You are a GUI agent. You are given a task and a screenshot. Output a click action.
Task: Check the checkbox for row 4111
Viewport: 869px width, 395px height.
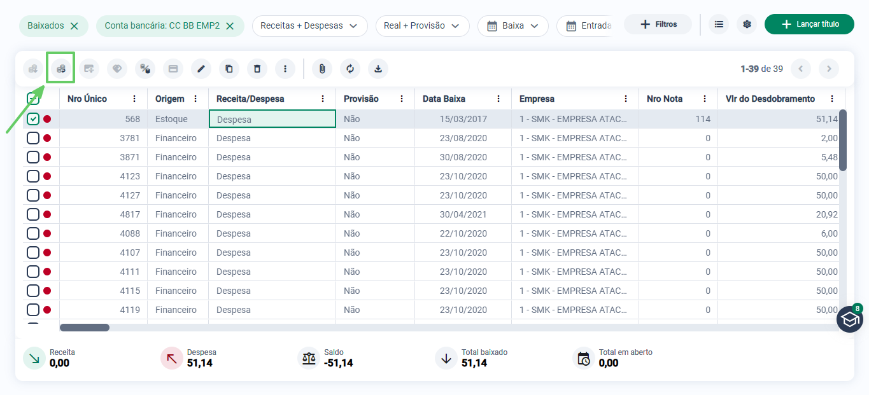pos(33,272)
